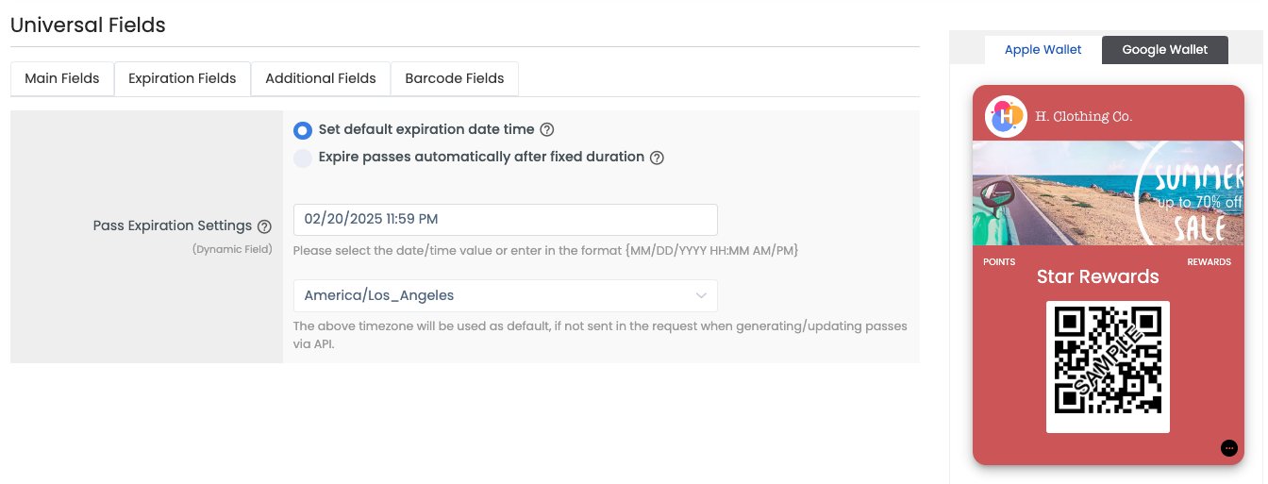This screenshot has height=484, width=1268.
Task: Expand the America/Los_Angeles timezone dropdown
Action: (x=505, y=295)
